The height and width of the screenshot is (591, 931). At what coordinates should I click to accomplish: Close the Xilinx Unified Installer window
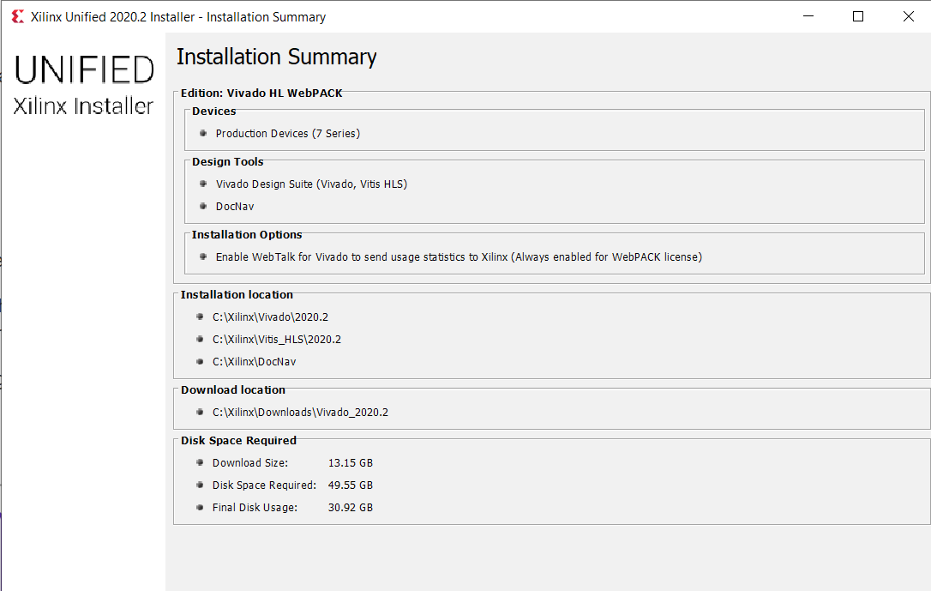908,16
